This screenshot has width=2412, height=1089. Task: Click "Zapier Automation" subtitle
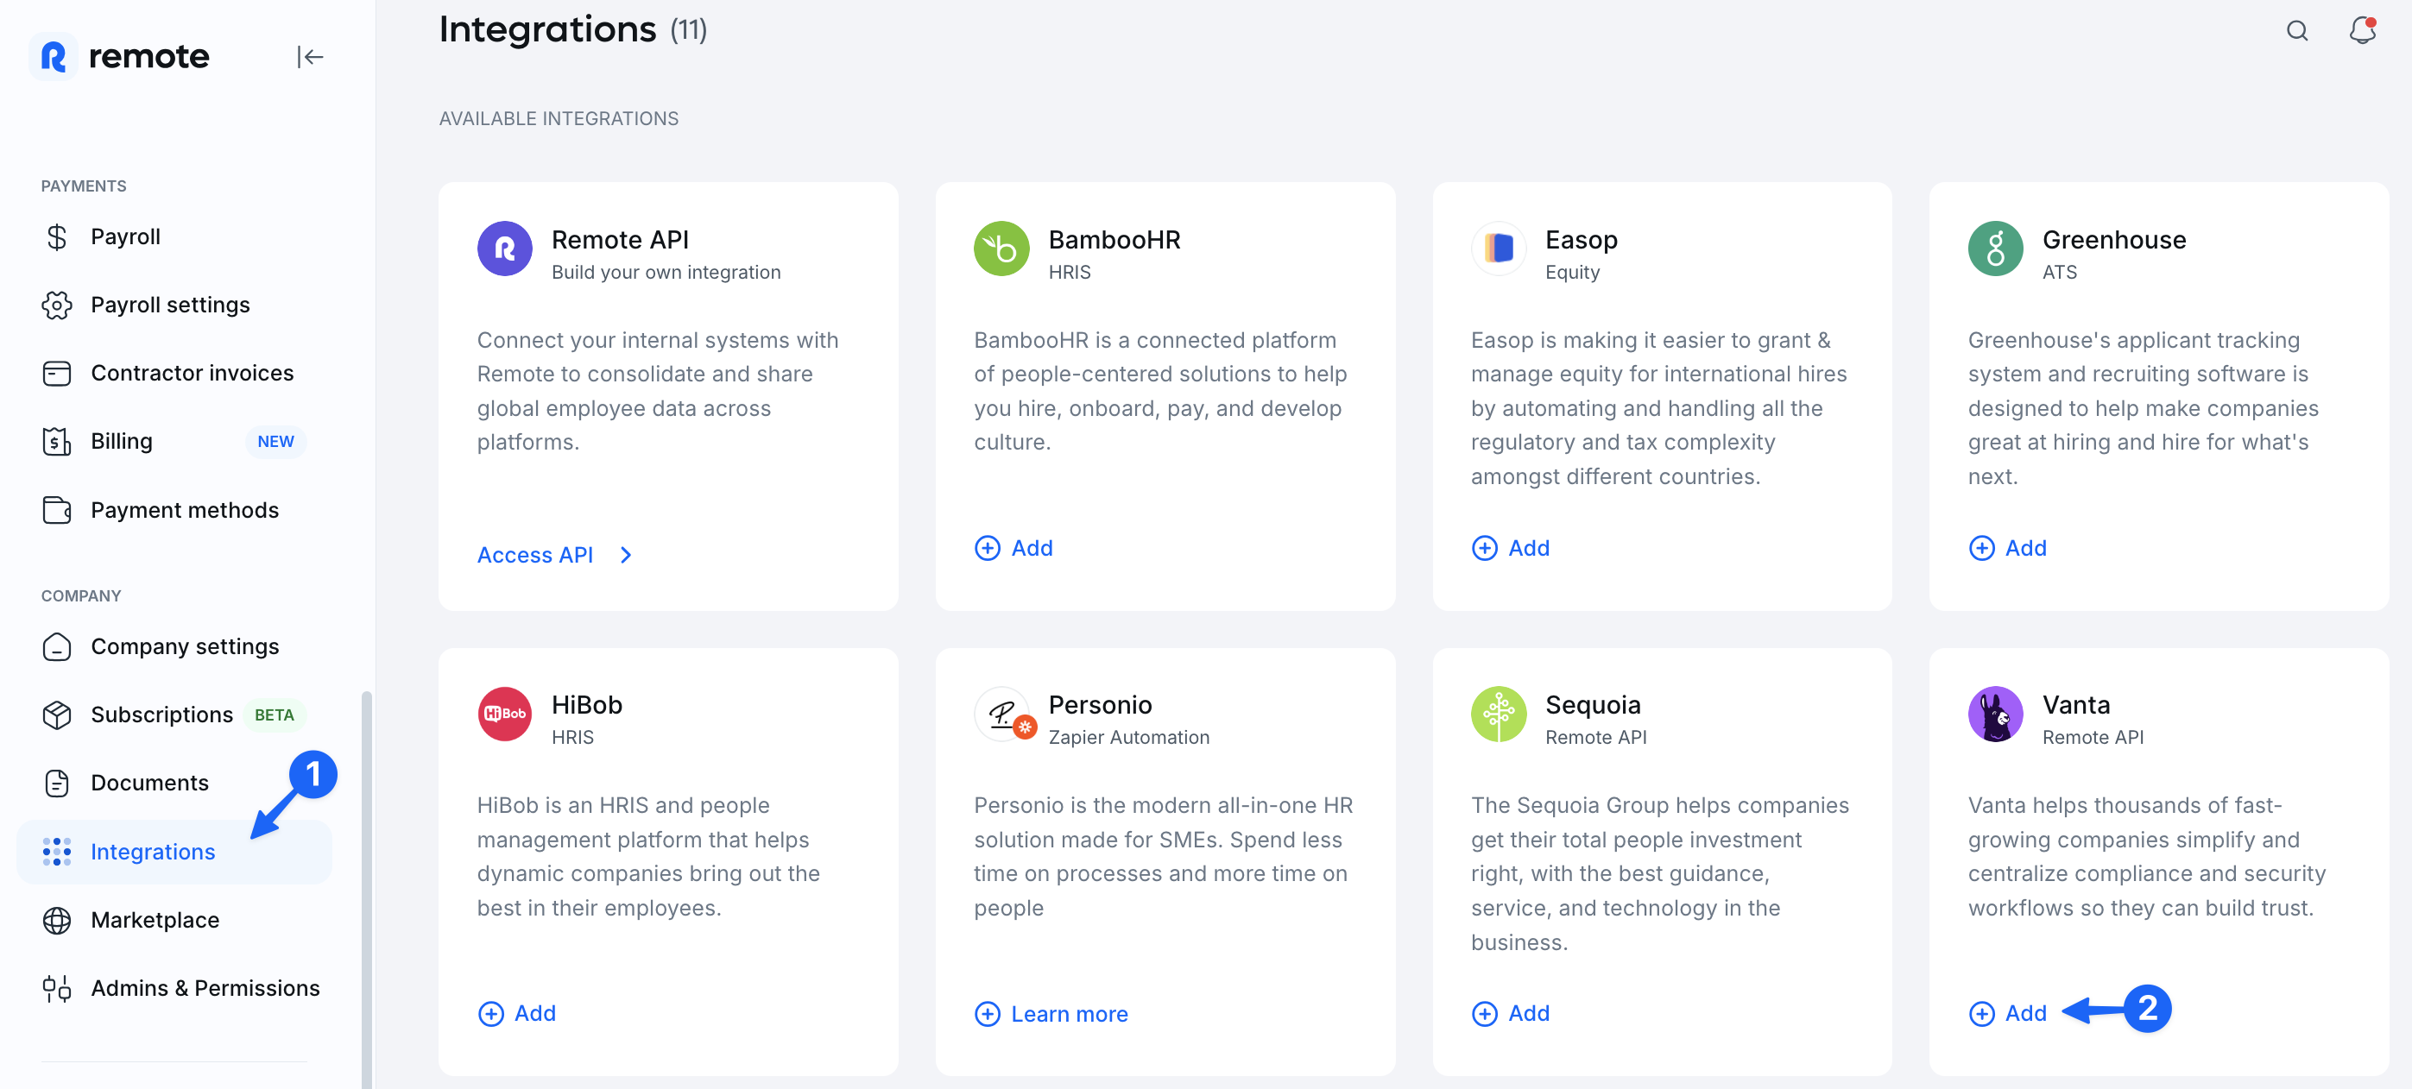(1129, 737)
